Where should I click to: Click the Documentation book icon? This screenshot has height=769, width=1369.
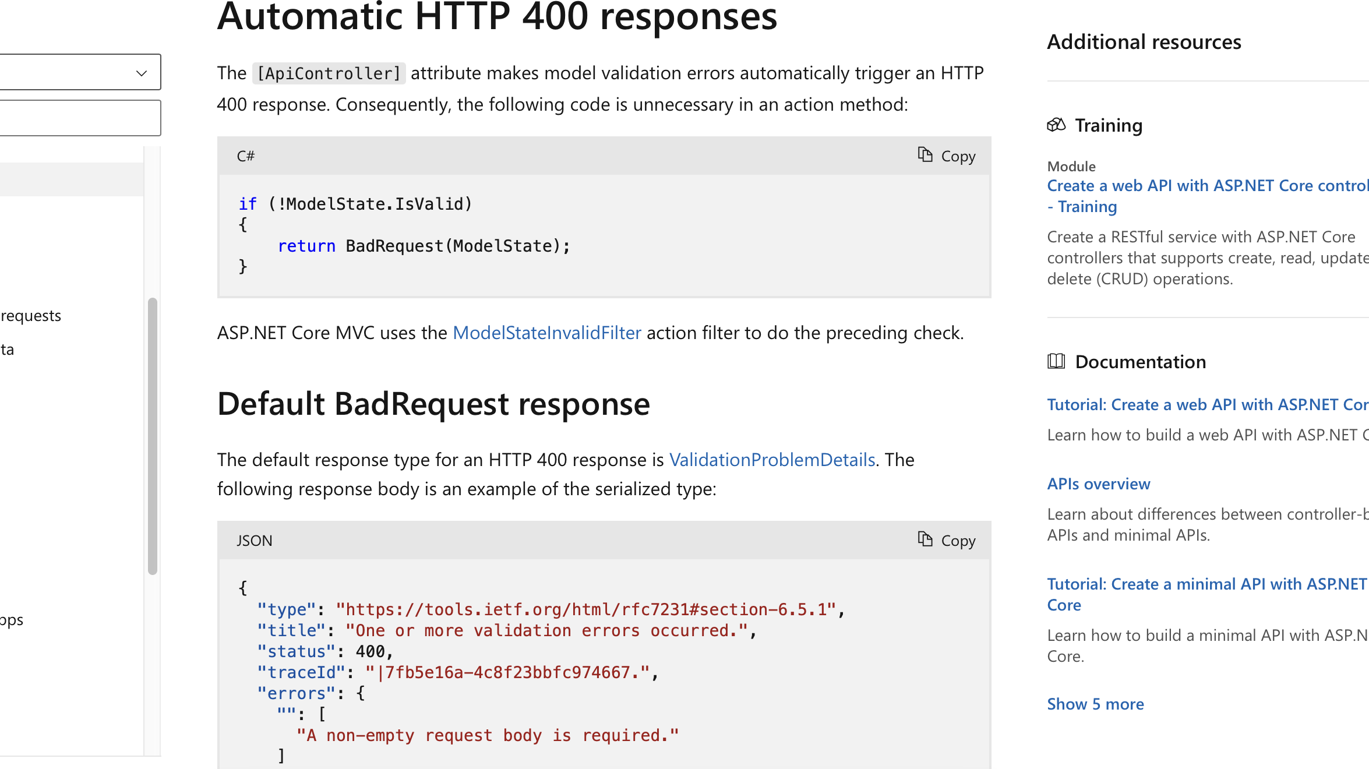point(1056,361)
